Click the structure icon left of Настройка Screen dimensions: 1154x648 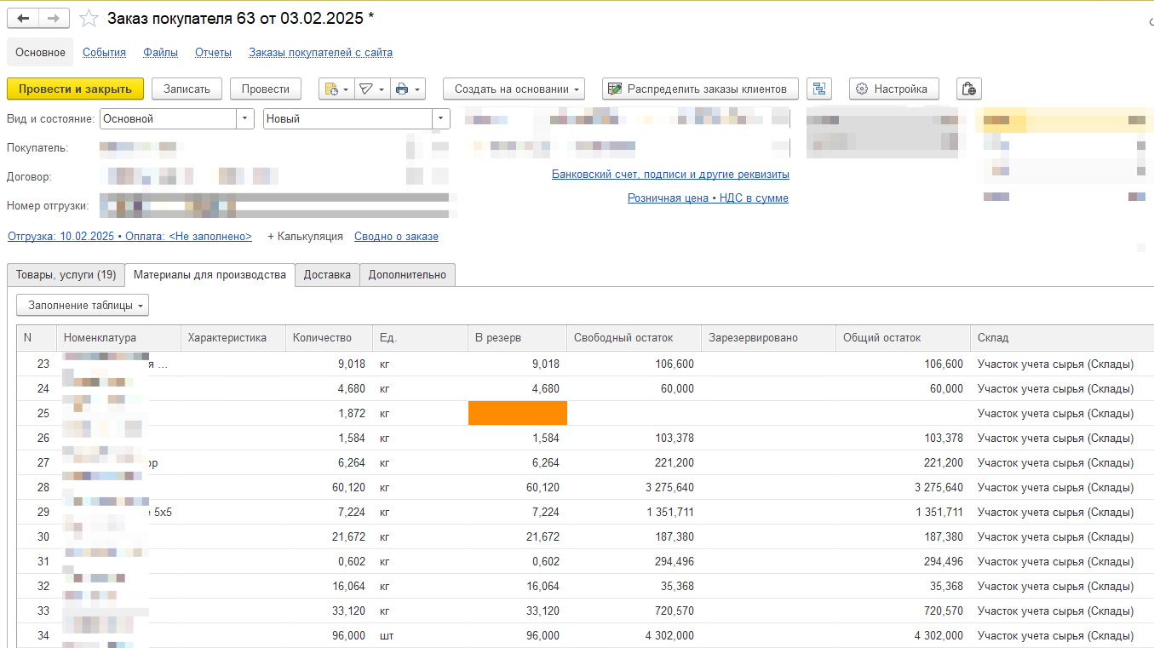[x=819, y=89]
